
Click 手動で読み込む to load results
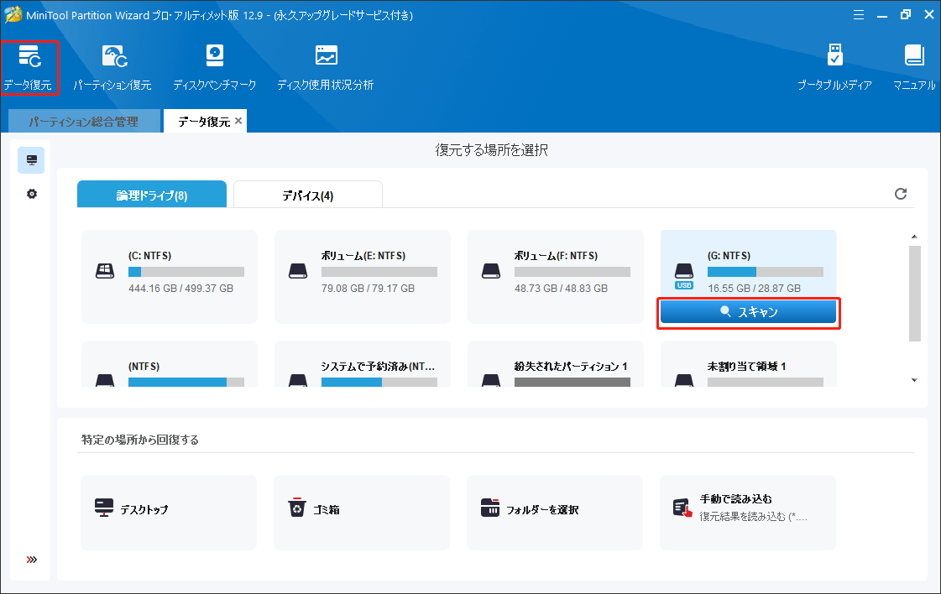(748, 513)
